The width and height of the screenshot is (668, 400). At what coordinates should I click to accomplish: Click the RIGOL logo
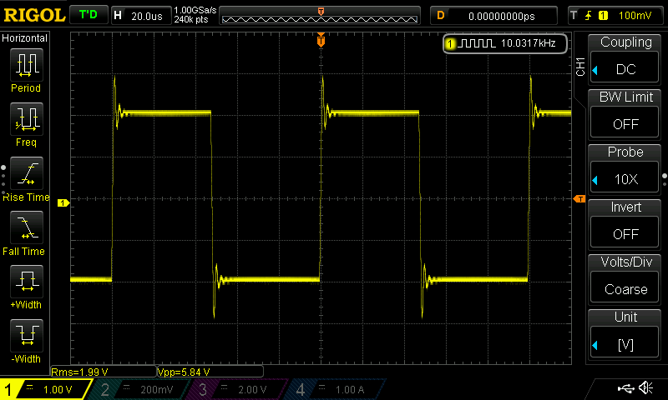33,15
